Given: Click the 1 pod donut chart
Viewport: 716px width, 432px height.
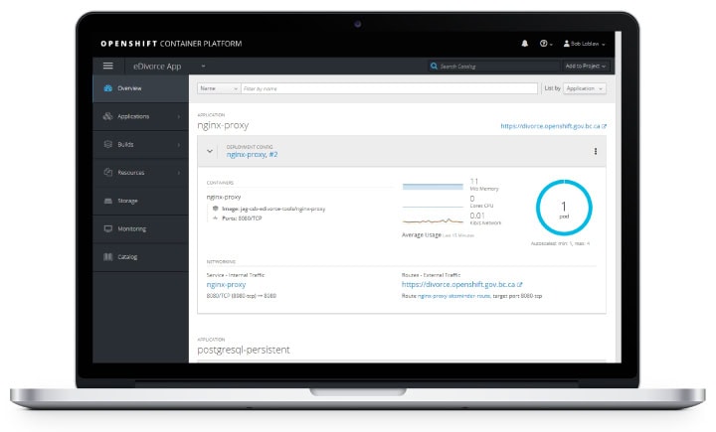Looking at the screenshot, I should point(564,208).
